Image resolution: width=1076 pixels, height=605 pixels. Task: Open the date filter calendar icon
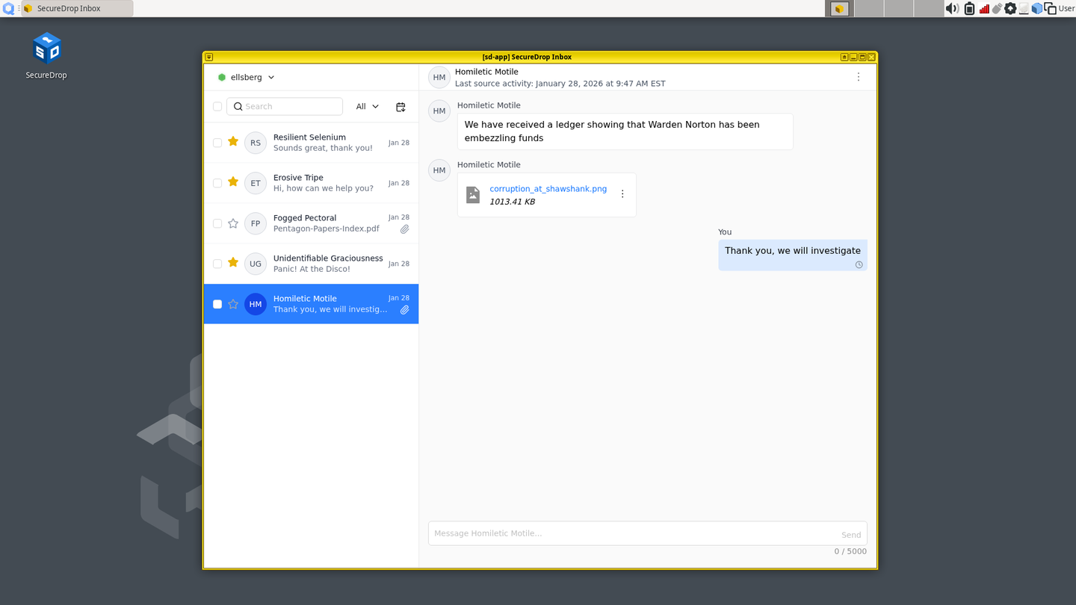point(401,106)
